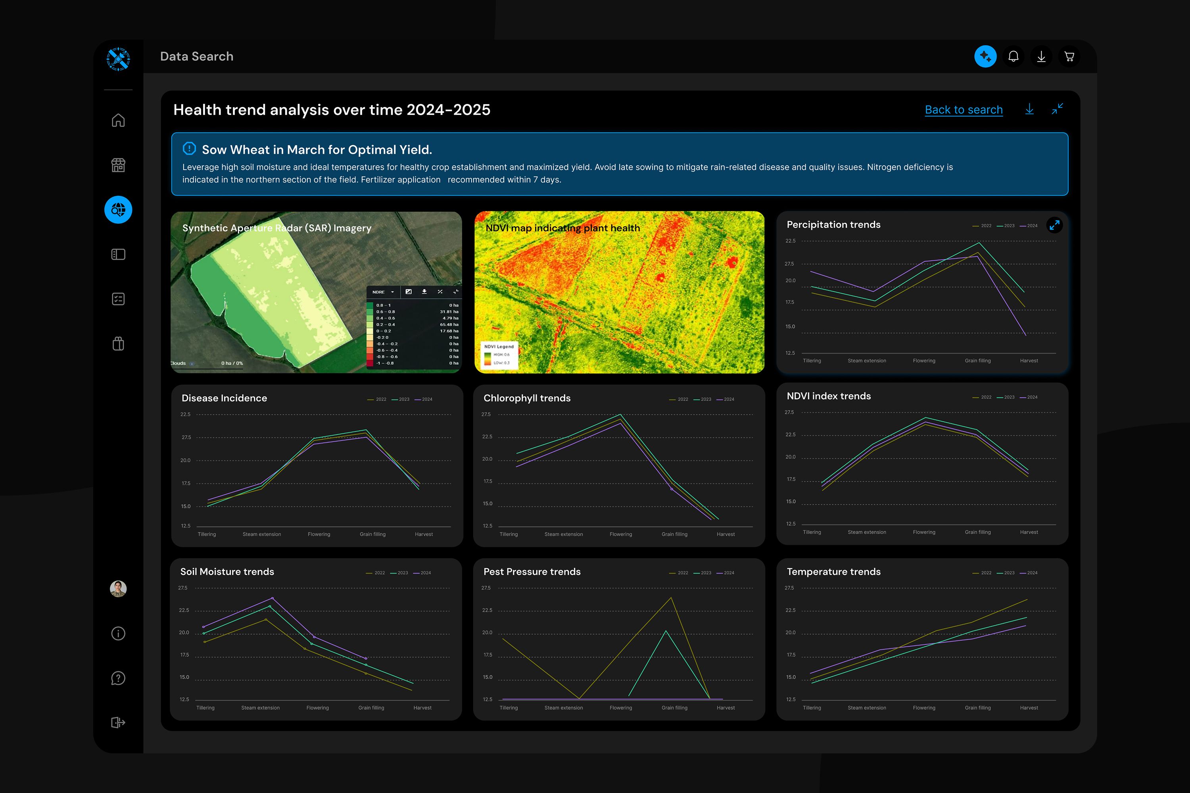1190x793 pixels.
Task: Download the health trend analysis report
Action: [1029, 109]
